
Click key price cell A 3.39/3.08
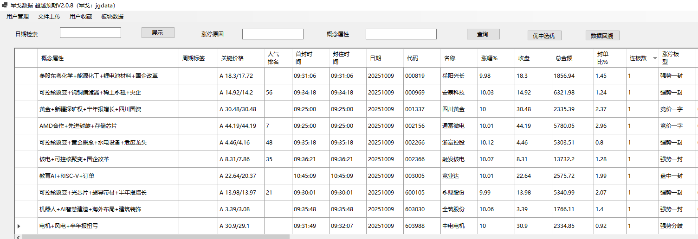point(241,209)
